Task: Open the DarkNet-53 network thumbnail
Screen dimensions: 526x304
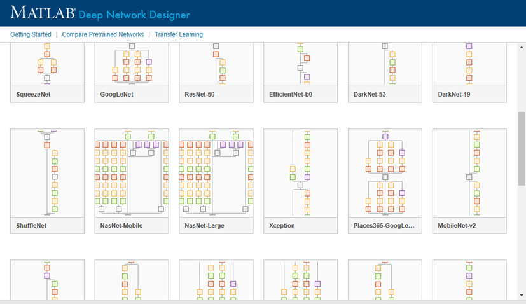Action: coord(385,64)
